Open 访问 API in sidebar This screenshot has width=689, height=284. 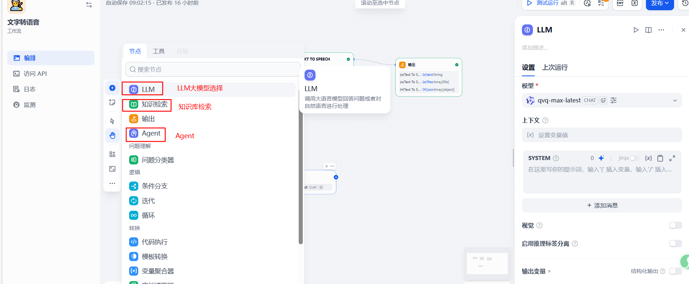coord(51,74)
